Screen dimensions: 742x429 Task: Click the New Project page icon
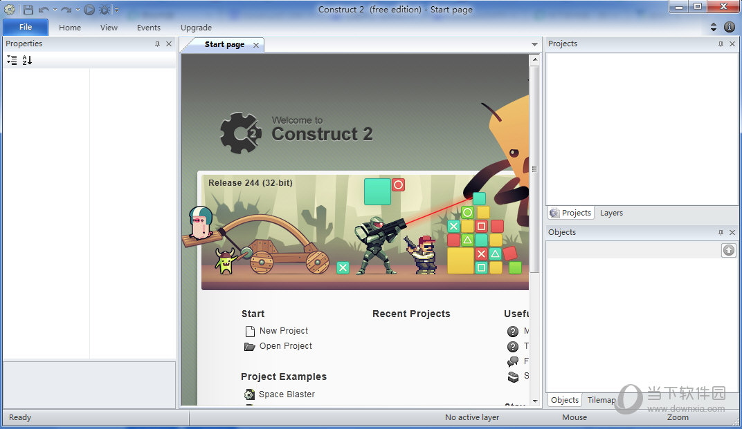point(250,331)
